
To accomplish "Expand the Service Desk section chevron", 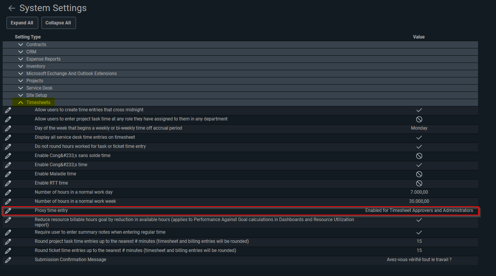I will [x=21, y=88].
